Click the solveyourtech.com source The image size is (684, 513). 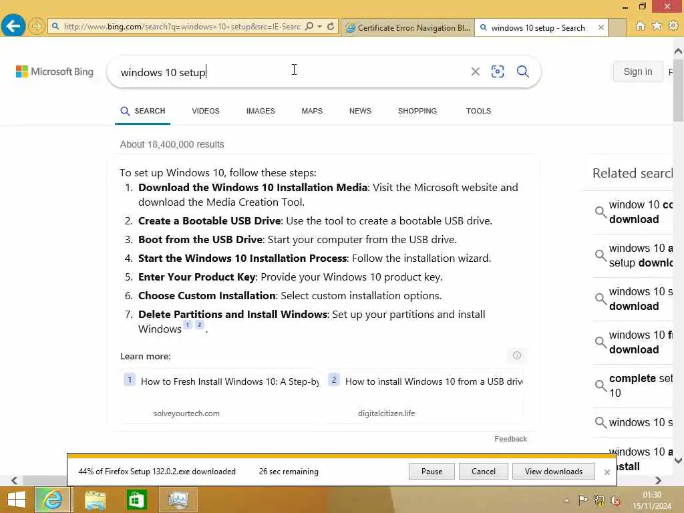186,413
